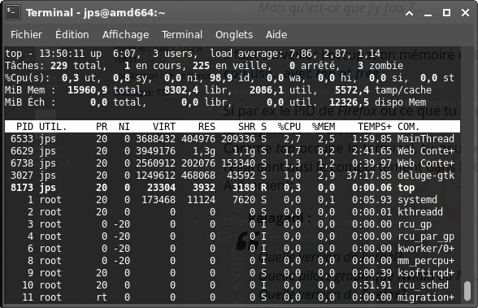The width and height of the screenshot is (478, 308).
Task: Click the load average values in top header
Action: tap(335, 54)
